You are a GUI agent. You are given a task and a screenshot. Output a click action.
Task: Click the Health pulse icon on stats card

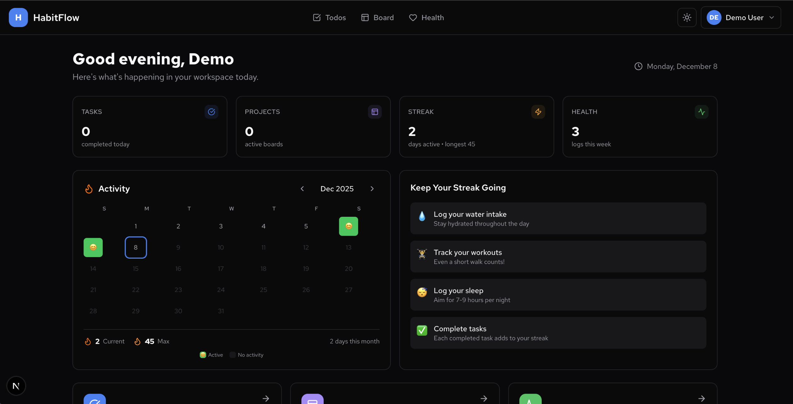[x=701, y=112]
